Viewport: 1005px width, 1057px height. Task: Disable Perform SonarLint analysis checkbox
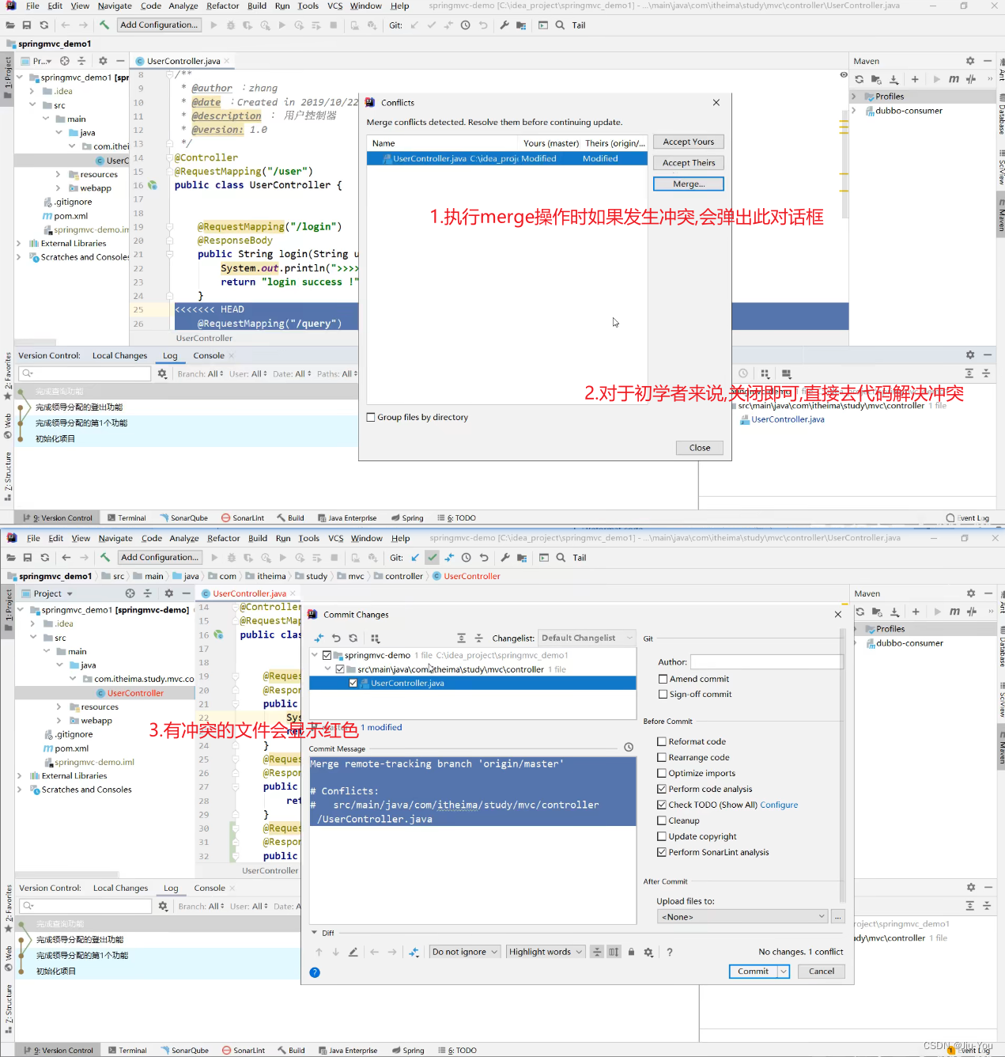click(662, 852)
